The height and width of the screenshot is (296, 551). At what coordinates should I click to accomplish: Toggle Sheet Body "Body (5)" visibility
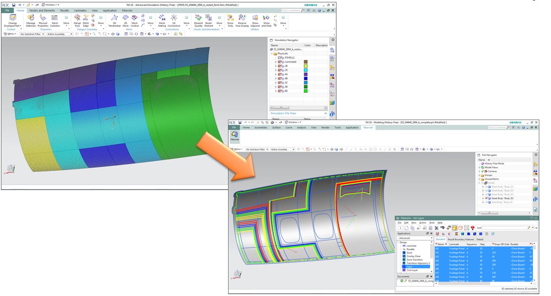[x=487, y=198]
